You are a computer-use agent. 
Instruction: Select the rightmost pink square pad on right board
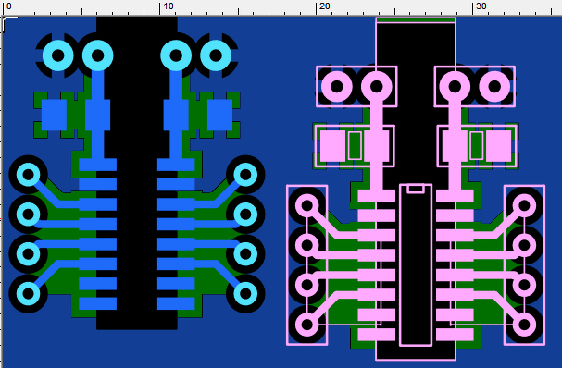tap(498, 146)
